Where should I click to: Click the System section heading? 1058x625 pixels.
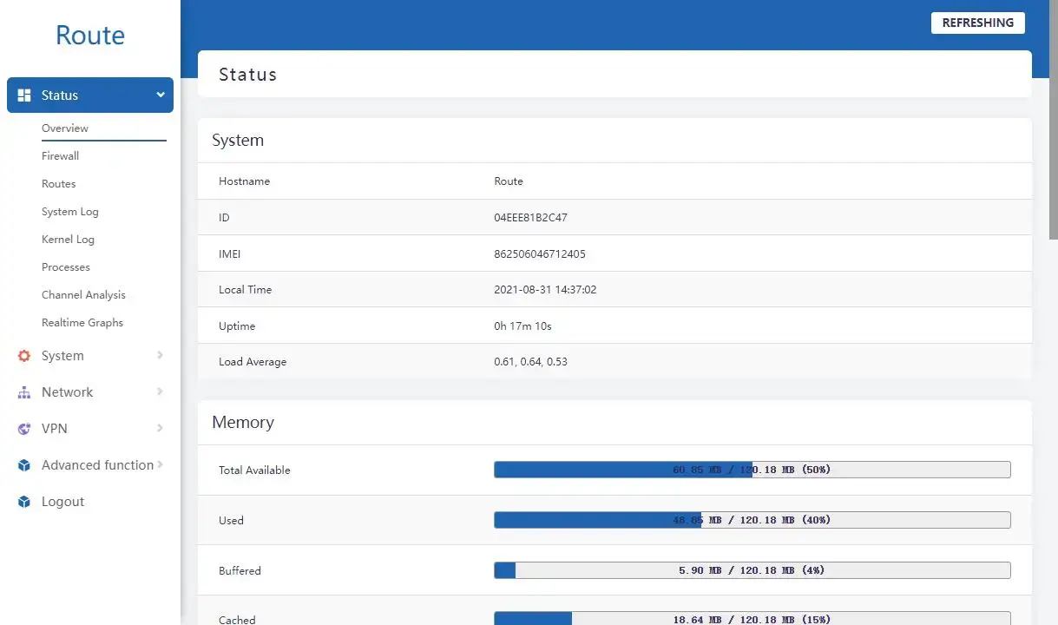coord(238,141)
